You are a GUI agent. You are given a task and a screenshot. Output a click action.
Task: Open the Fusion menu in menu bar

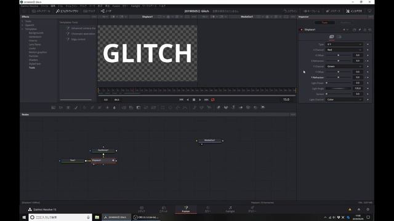click(116, 6)
